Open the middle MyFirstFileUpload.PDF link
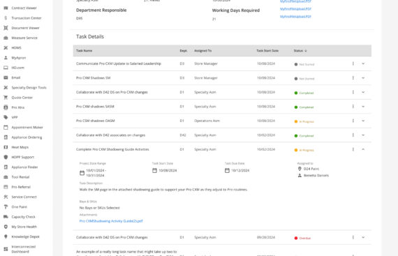The height and width of the screenshot is (256, 398). (x=295, y=9)
